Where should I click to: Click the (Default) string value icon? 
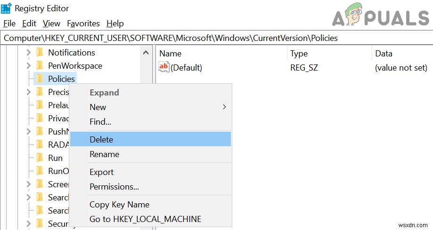pyautogui.click(x=163, y=68)
